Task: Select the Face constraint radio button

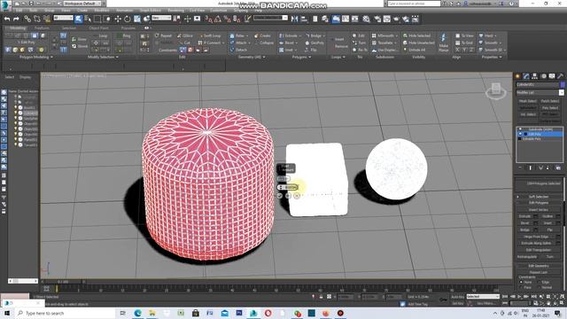Action: [x=521, y=287]
